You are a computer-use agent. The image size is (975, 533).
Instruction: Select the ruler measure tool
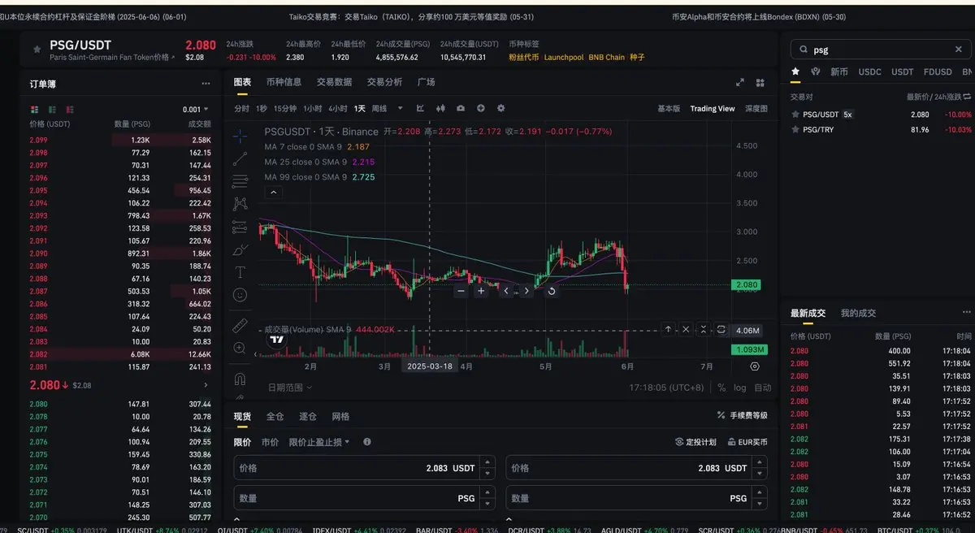[240, 326]
